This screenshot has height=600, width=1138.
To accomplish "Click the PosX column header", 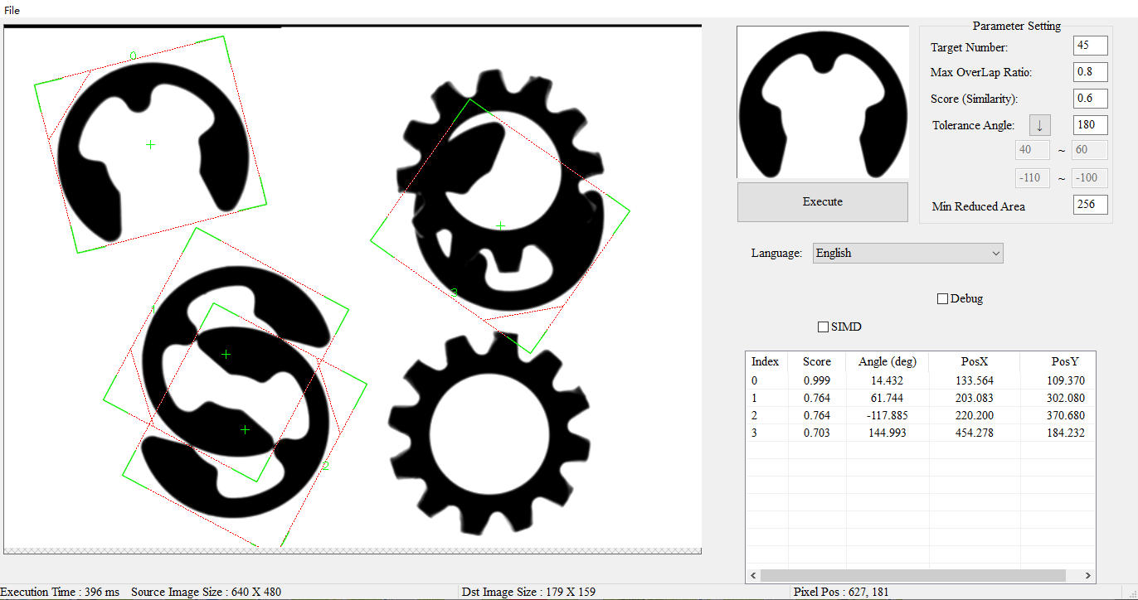I will coord(975,361).
